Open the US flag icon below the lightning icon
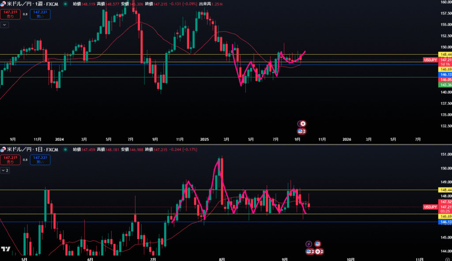 (309, 251)
